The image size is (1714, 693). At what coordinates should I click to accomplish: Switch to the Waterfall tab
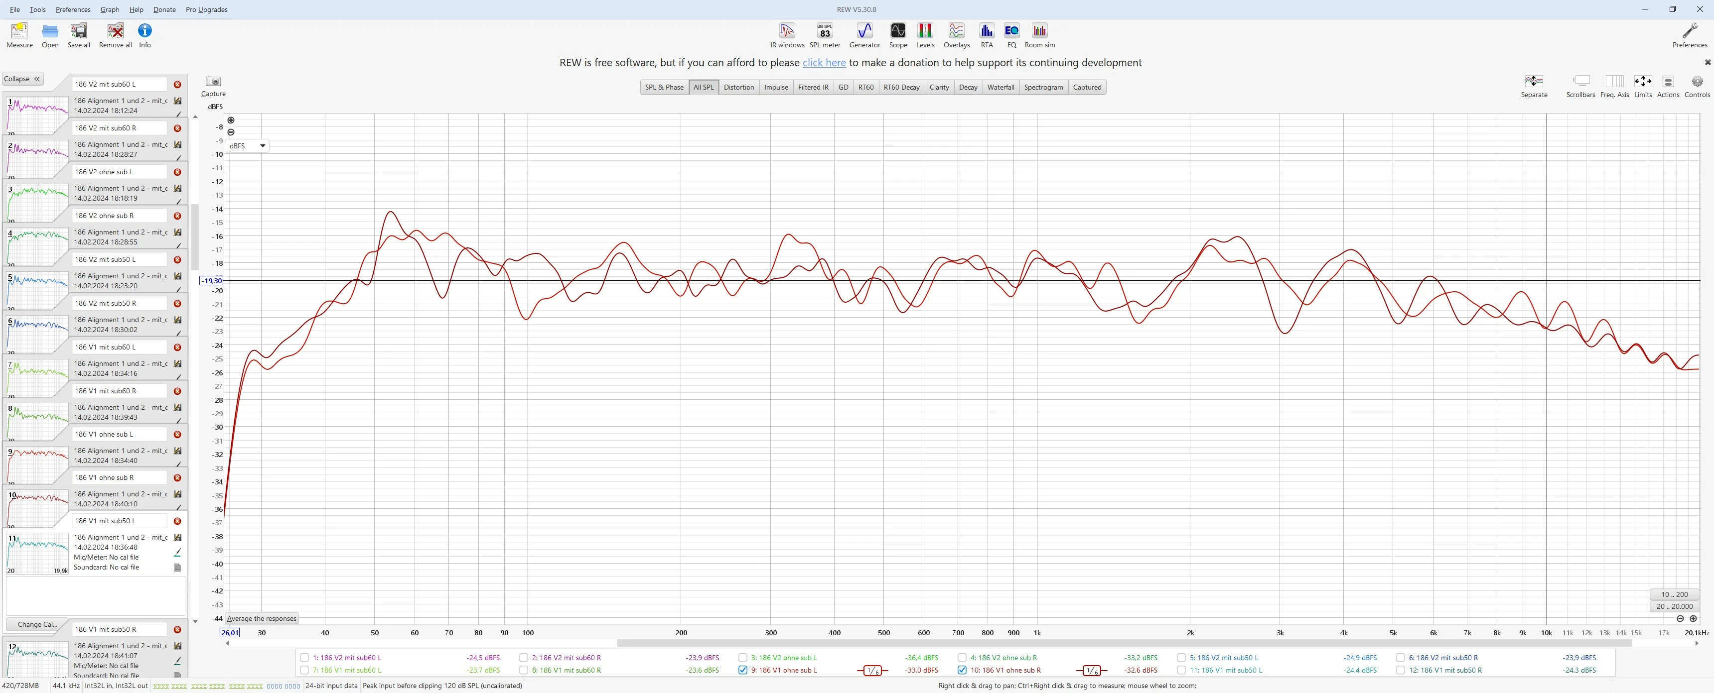pos(1000,87)
